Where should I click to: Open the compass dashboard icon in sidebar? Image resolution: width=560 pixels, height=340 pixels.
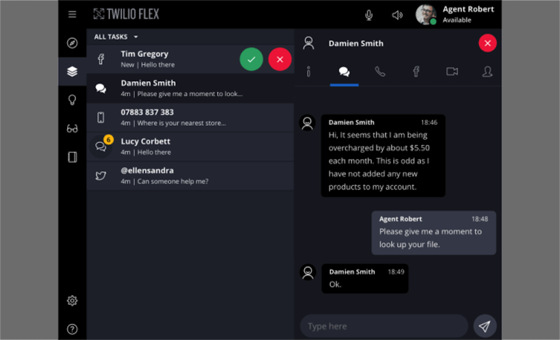click(x=72, y=43)
